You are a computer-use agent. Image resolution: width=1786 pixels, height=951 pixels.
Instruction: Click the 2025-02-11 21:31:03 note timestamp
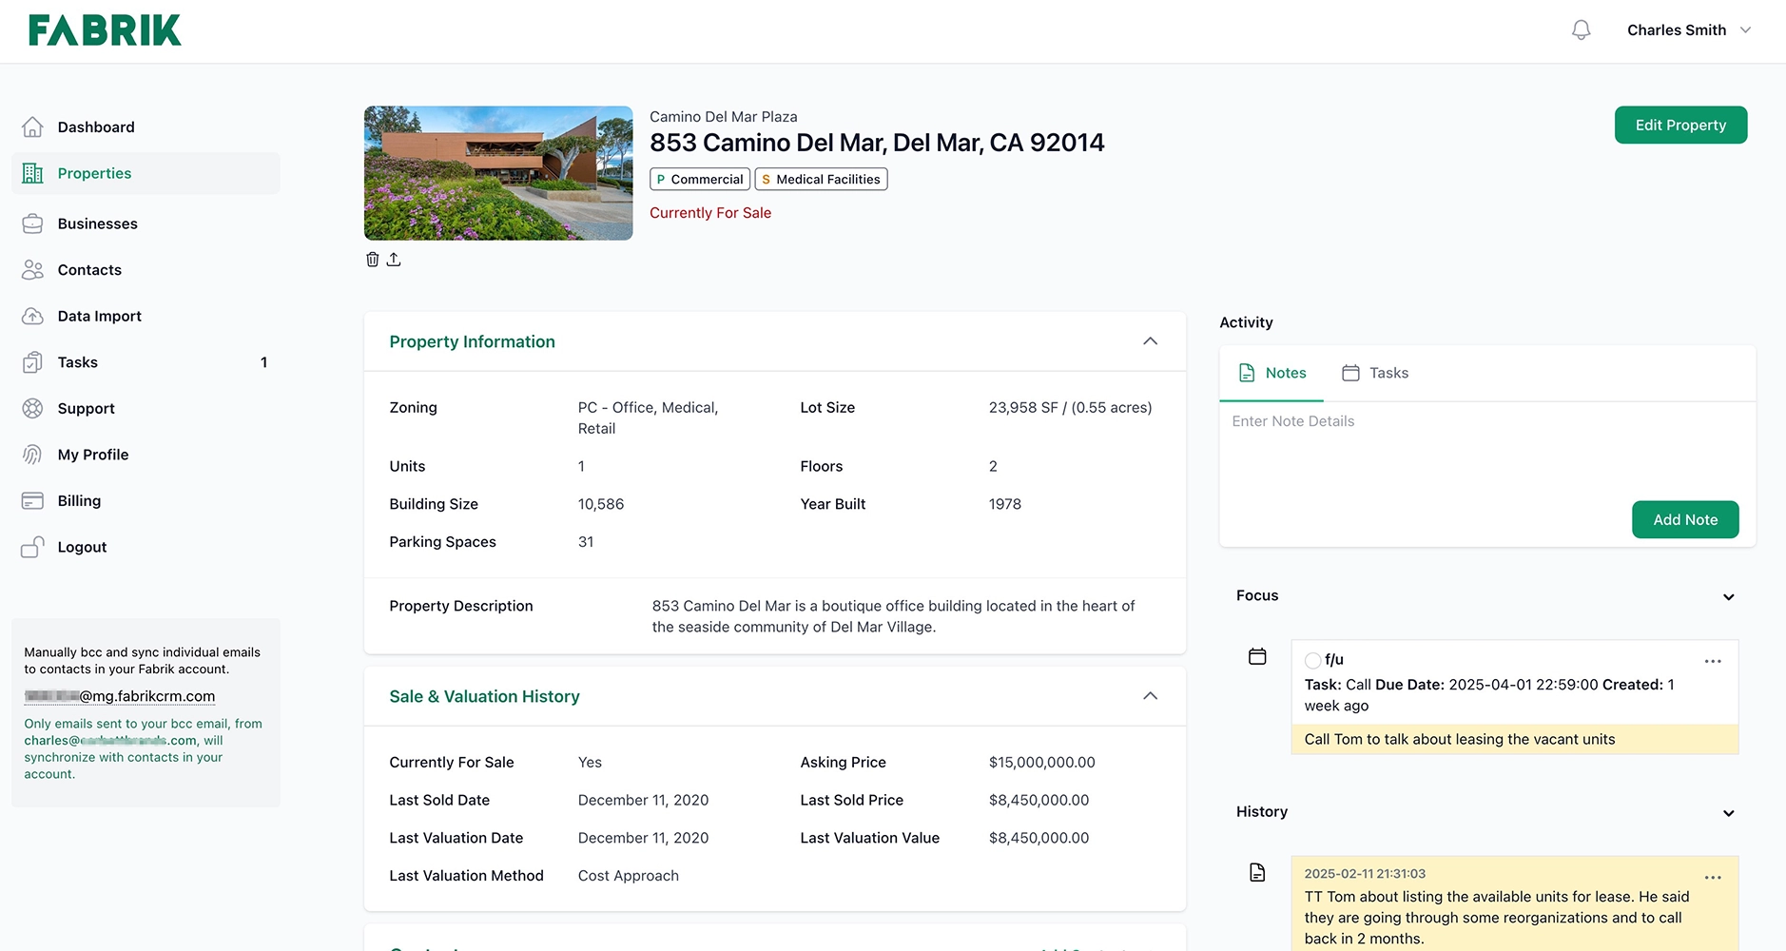1365,874
